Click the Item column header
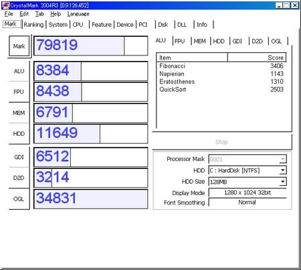 click(192, 57)
